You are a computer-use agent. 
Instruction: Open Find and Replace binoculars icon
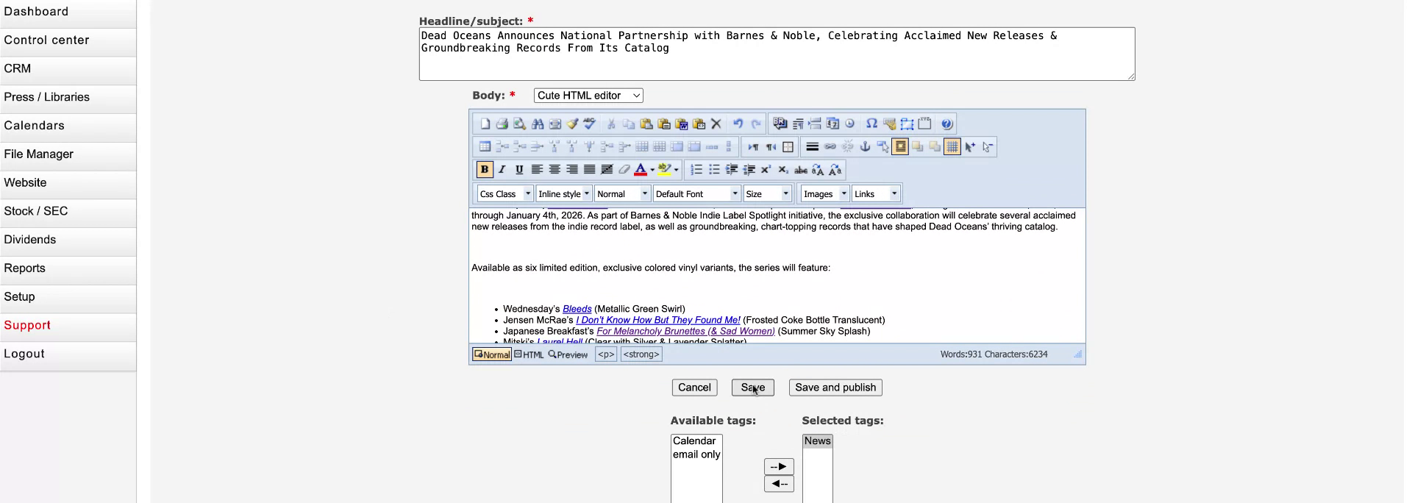tap(538, 124)
